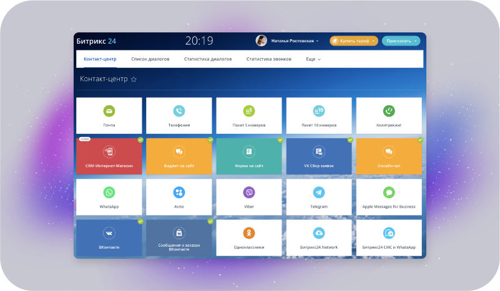Viewport: 500px width, 291px height.
Task: Click the user avatar photo
Action: [x=261, y=41]
